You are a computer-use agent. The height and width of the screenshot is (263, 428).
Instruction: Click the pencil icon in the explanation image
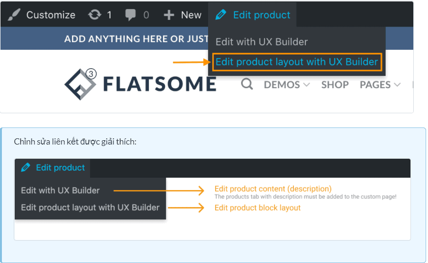click(26, 167)
